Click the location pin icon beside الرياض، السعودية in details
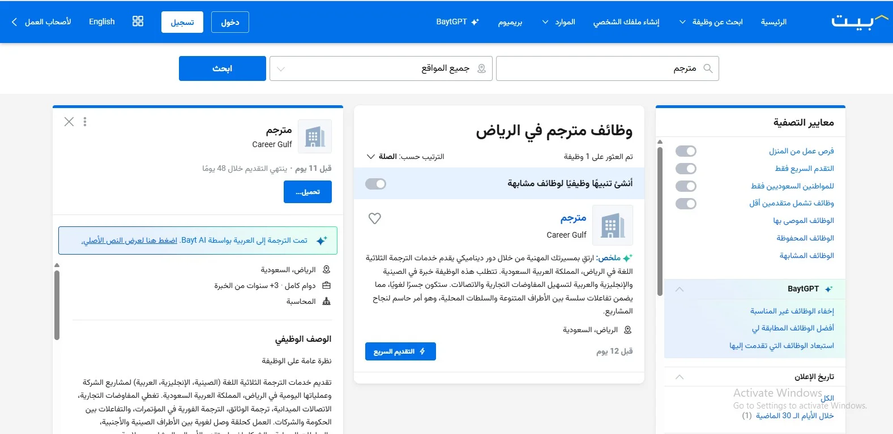 tap(326, 270)
